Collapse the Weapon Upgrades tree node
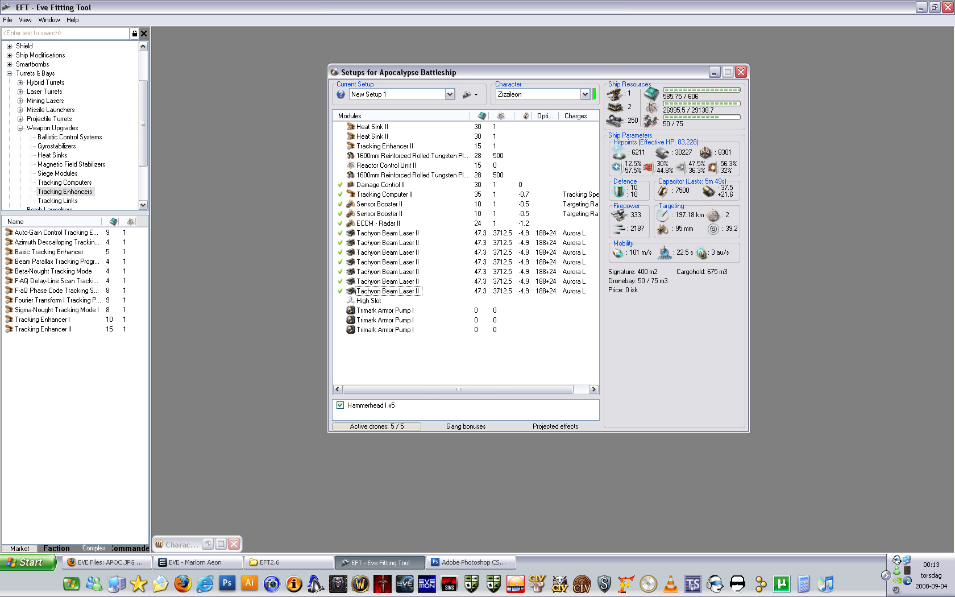The height and width of the screenshot is (597, 955). coord(20,128)
